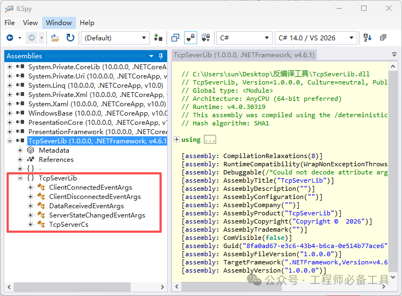Click the pin icon on Assemblies panel
This screenshot has height=296, width=402.
[161, 56]
